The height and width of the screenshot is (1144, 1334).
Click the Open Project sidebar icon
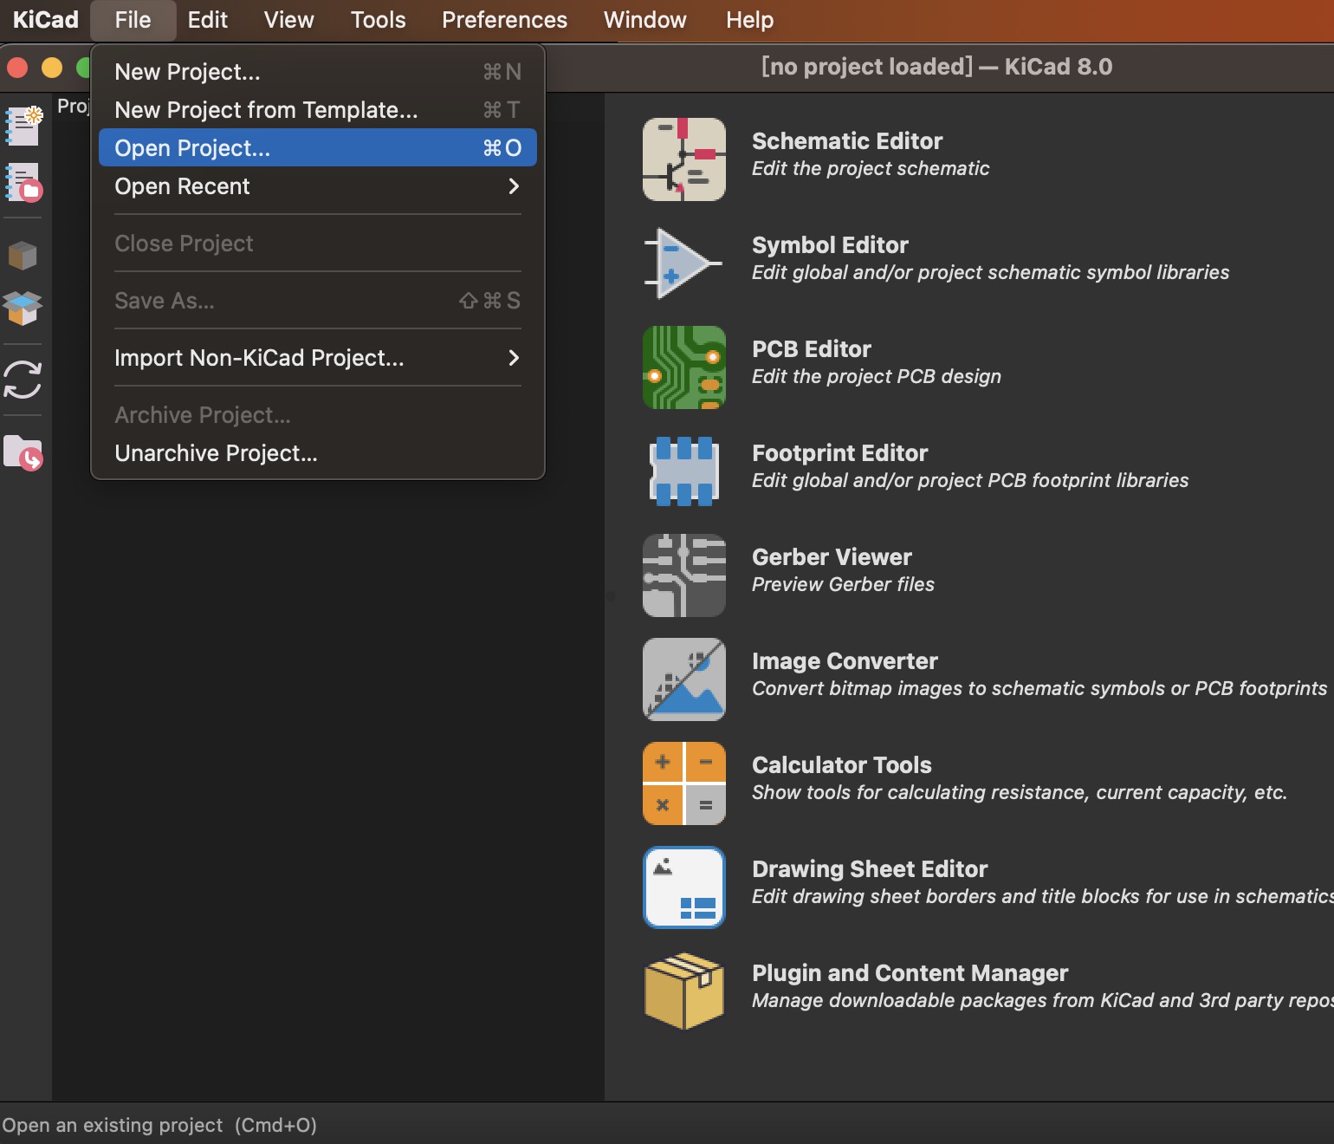click(x=23, y=182)
